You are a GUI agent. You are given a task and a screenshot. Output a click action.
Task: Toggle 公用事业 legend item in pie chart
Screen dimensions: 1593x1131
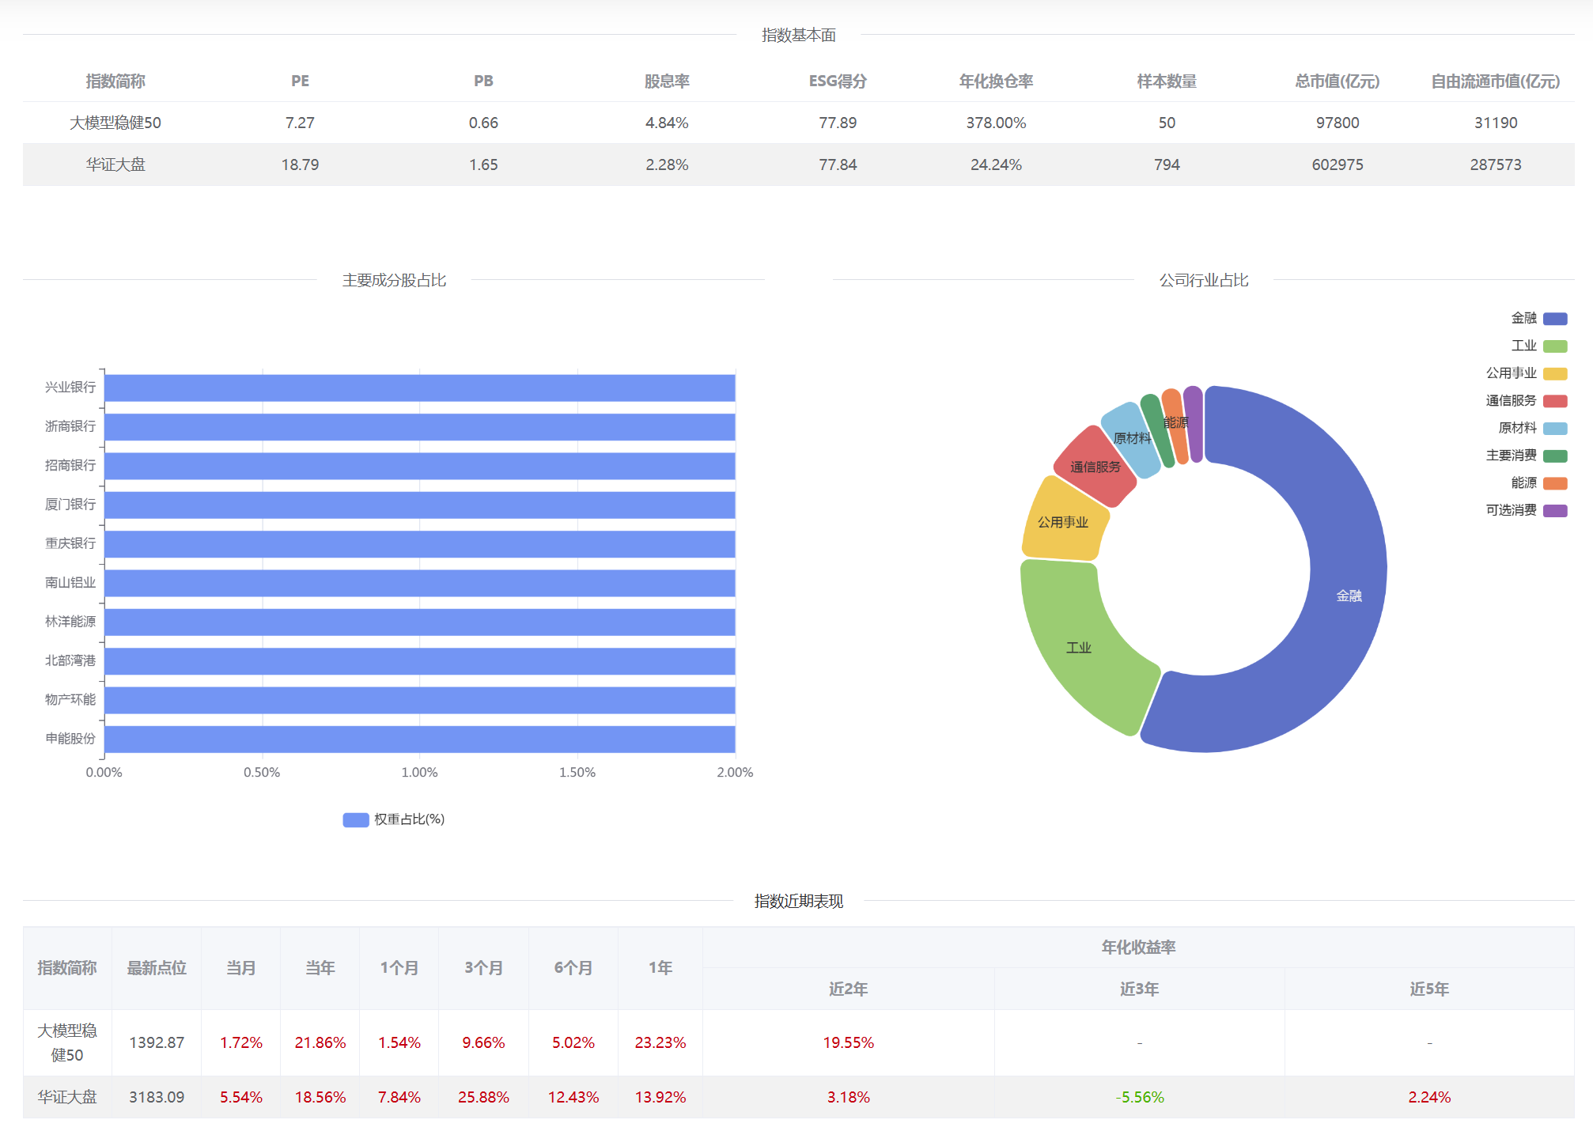pos(1554,373)
